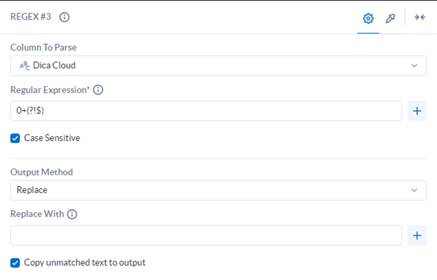The height and width of the screenshot is (280, 437).
Task: Disable Copy unmatched text to output
Action: 15,263
